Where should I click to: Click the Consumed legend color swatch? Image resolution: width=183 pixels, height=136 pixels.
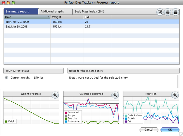point(66,113)
